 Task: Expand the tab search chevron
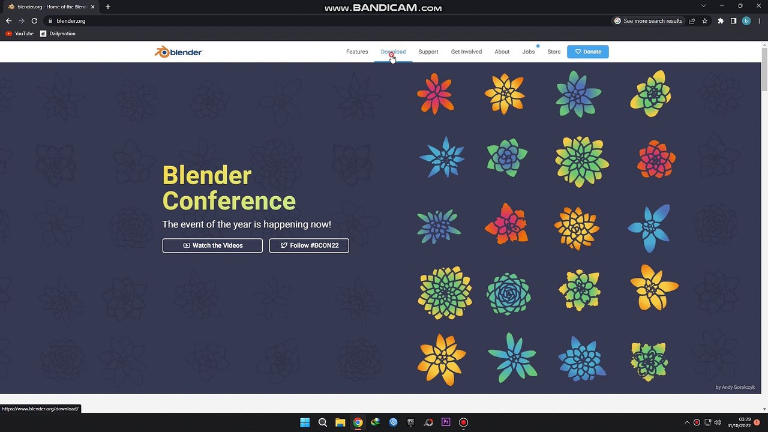pyautogui.click(x=703, y=6)
